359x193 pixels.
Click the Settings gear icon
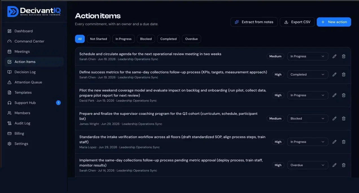click(10, 144)
